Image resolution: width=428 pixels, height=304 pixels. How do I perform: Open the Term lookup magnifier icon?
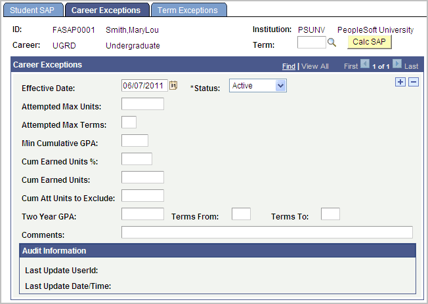tap(332, 43)
